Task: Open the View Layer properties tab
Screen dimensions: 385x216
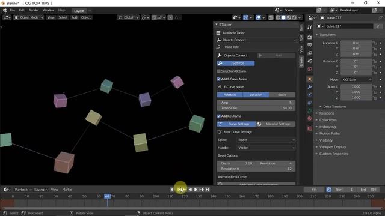Action: [310, 53]
